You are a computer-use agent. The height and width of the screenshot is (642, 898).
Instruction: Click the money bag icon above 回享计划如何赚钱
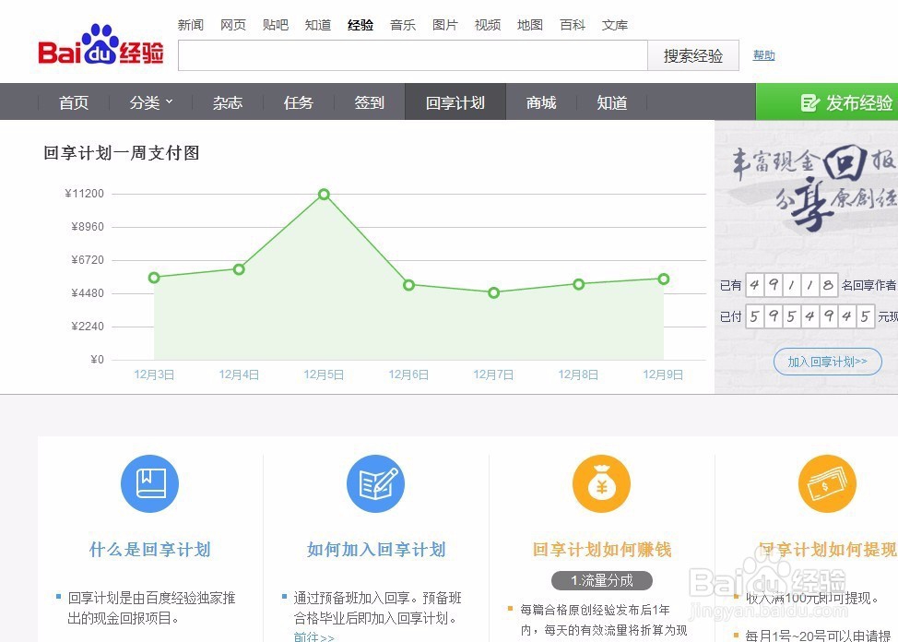(x=601, y=483)
